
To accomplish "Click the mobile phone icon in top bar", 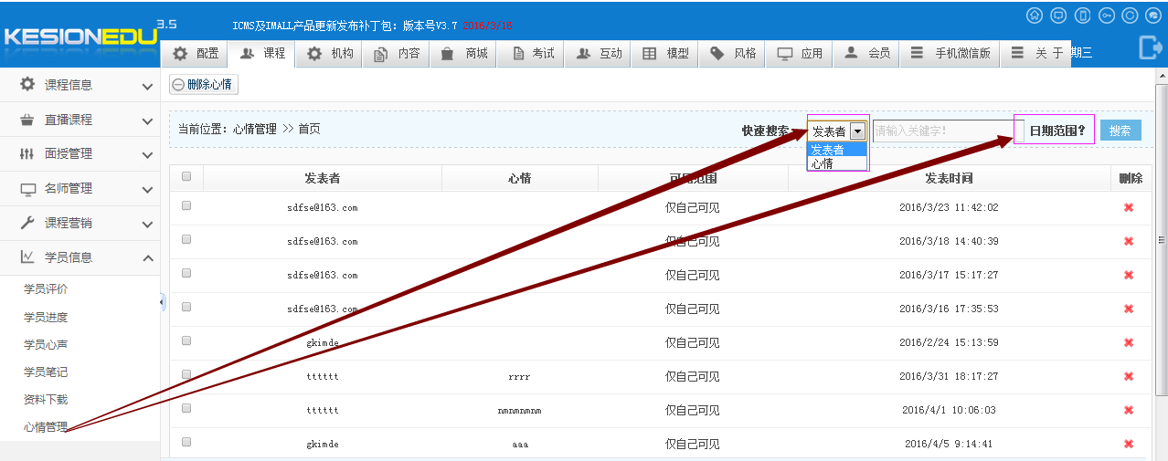I will pyautogui.click(x=1082, y=16).
